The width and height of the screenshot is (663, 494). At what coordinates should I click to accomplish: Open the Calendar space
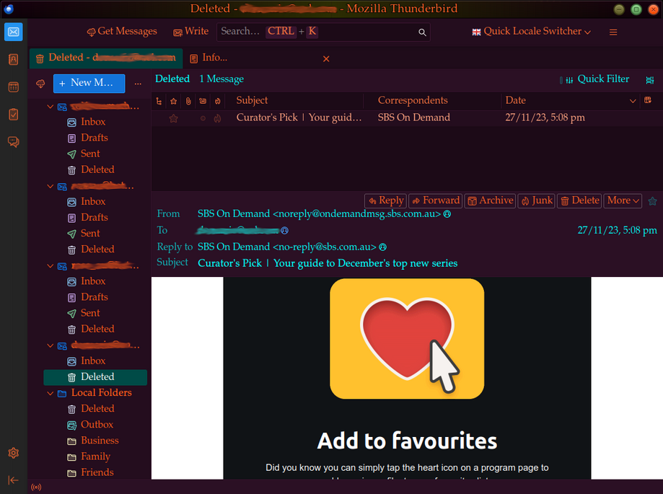(x=13, y=87)
